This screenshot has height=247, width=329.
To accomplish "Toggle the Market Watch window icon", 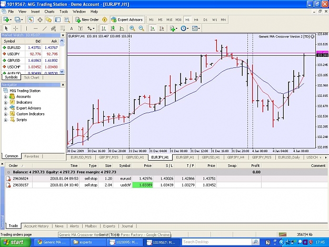I will point(31,19).
